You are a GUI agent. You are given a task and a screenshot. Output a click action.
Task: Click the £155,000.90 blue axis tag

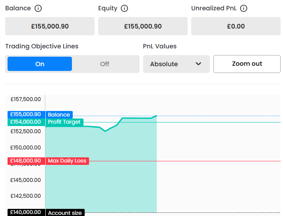(x=26, y=115)
